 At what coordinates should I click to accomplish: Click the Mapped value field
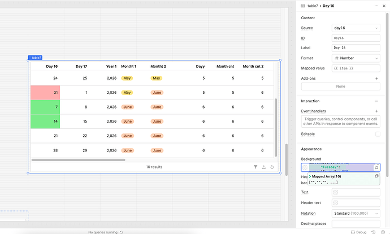point(356,68)
